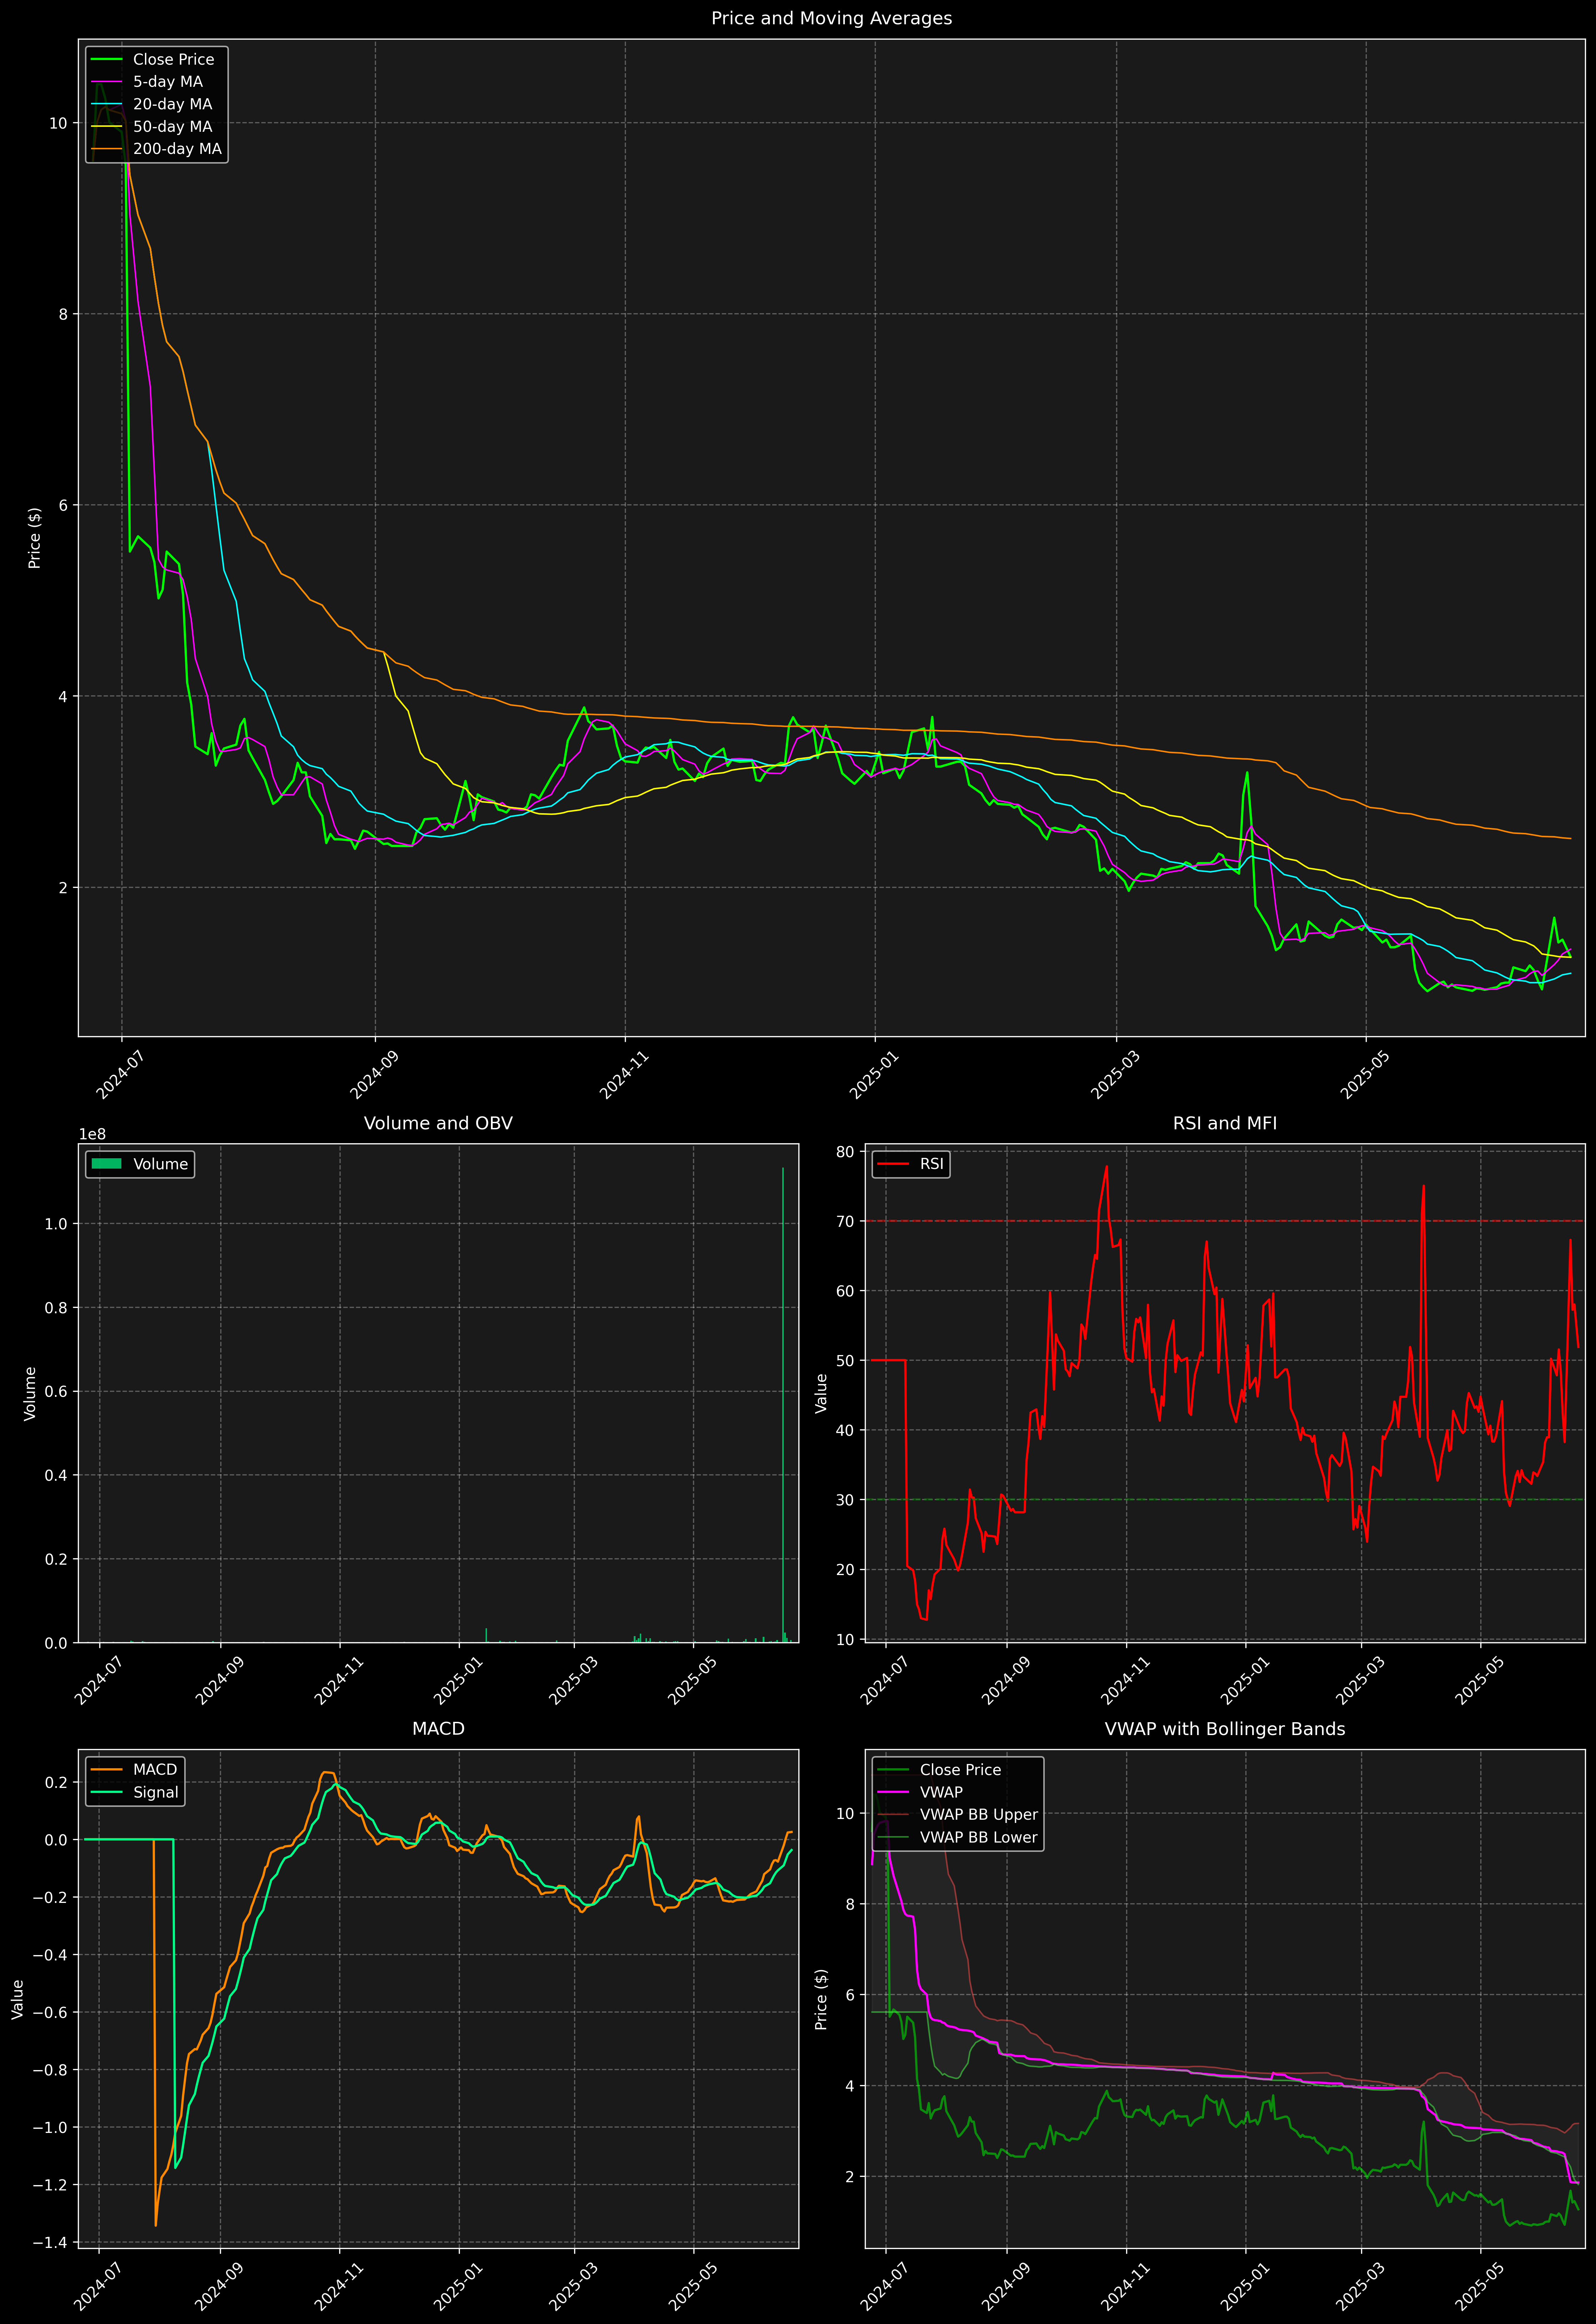Click the '1.0' y-axis tick of the volume chart
The width and height of the screenshot is (1596, 2324).
click(57, 1224)
